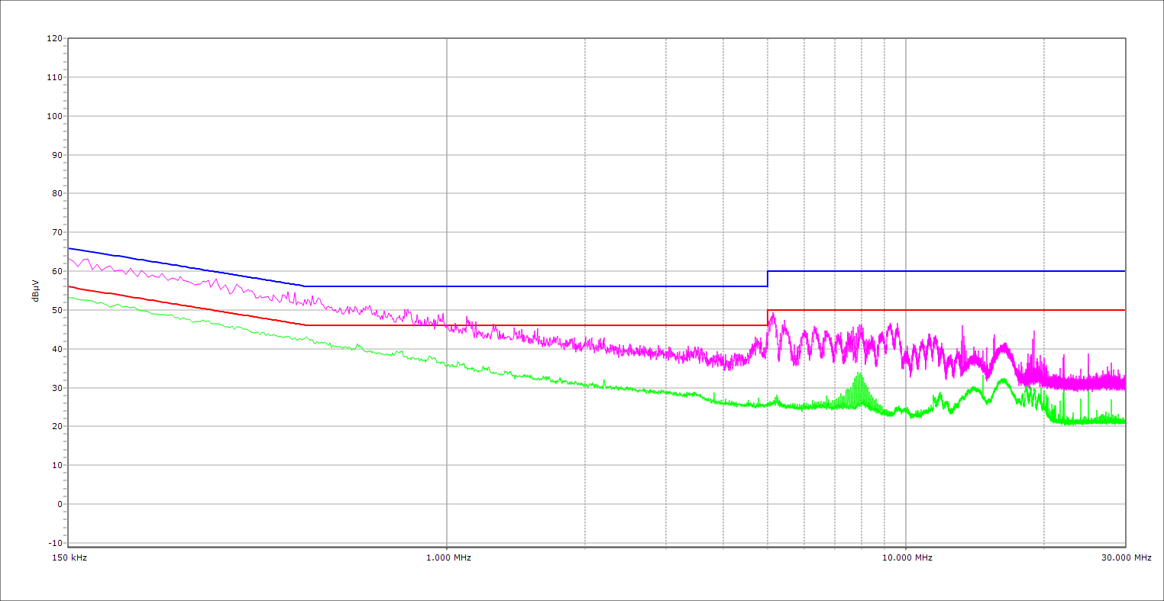Click the 1.000 MHz x-axis label

pos(448,557)
